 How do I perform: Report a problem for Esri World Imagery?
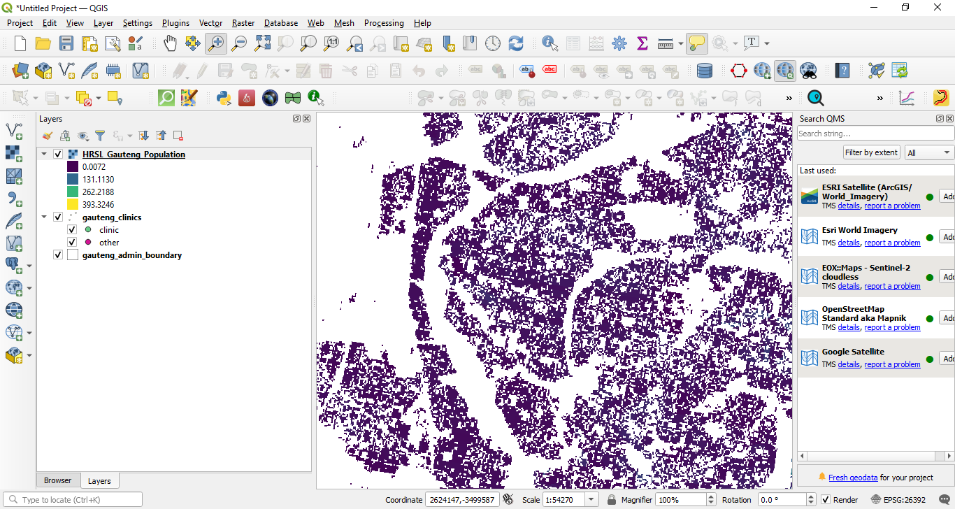point(892,243)
